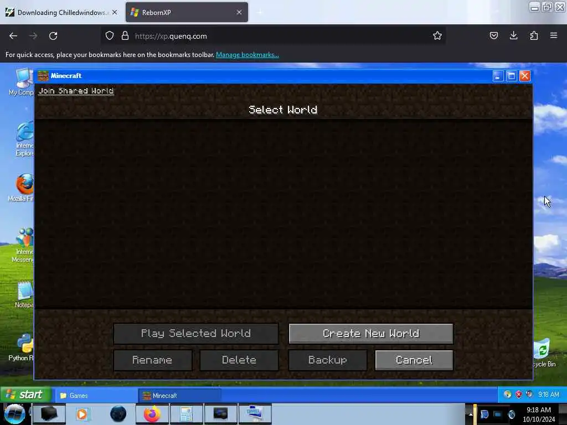Click the dark globe host taskbar icon
The width and height of the screenshot is (567, 425).
point(118,414)
